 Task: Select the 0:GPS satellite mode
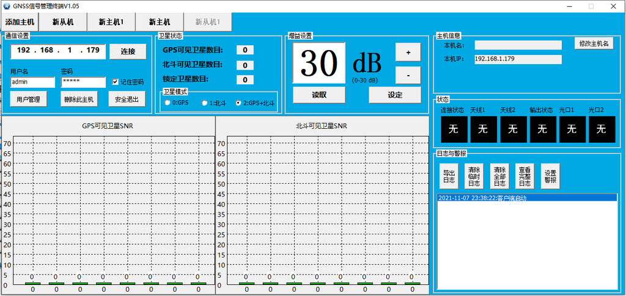167,103
